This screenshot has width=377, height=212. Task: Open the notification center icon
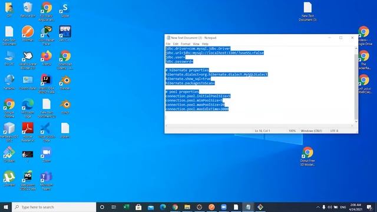[x=369, y=207]
